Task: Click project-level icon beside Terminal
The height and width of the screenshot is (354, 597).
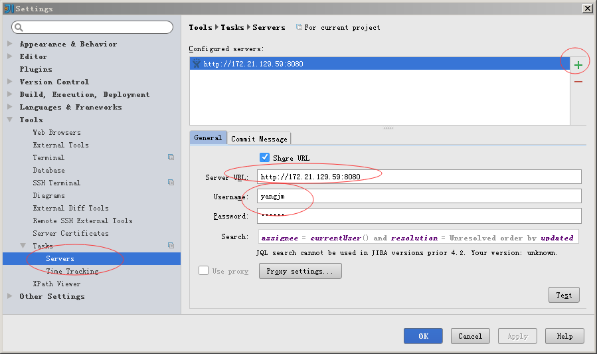Action: pyautogui.click(x=171, y=157)
